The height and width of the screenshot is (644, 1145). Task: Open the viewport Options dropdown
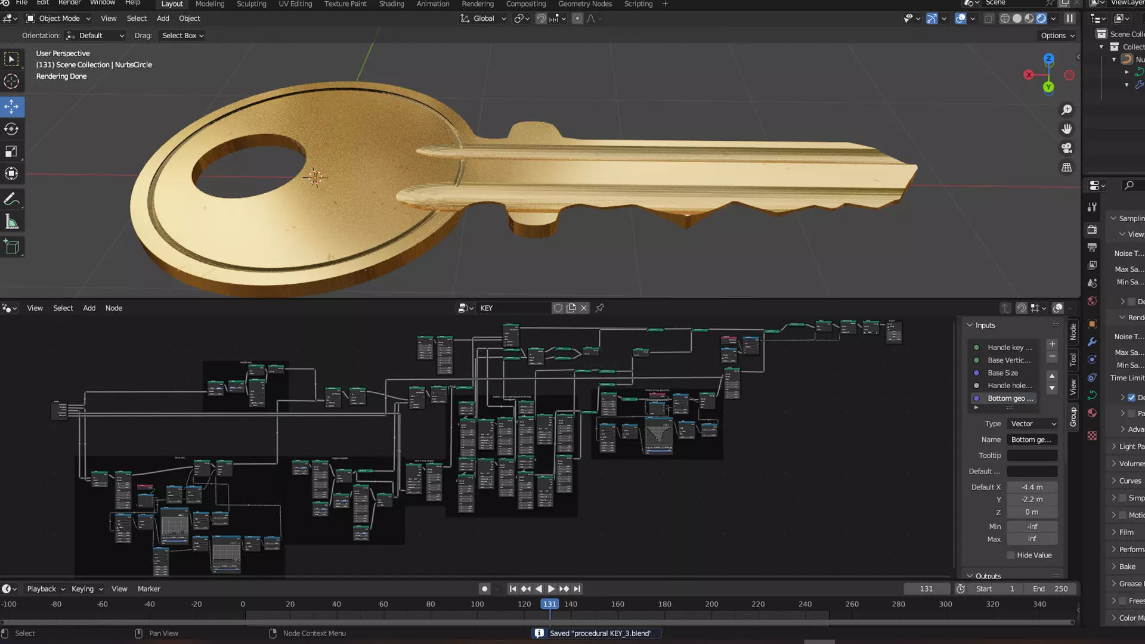tap(1057, 36)
